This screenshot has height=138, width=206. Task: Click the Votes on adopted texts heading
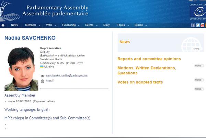[x=140, y=82]
